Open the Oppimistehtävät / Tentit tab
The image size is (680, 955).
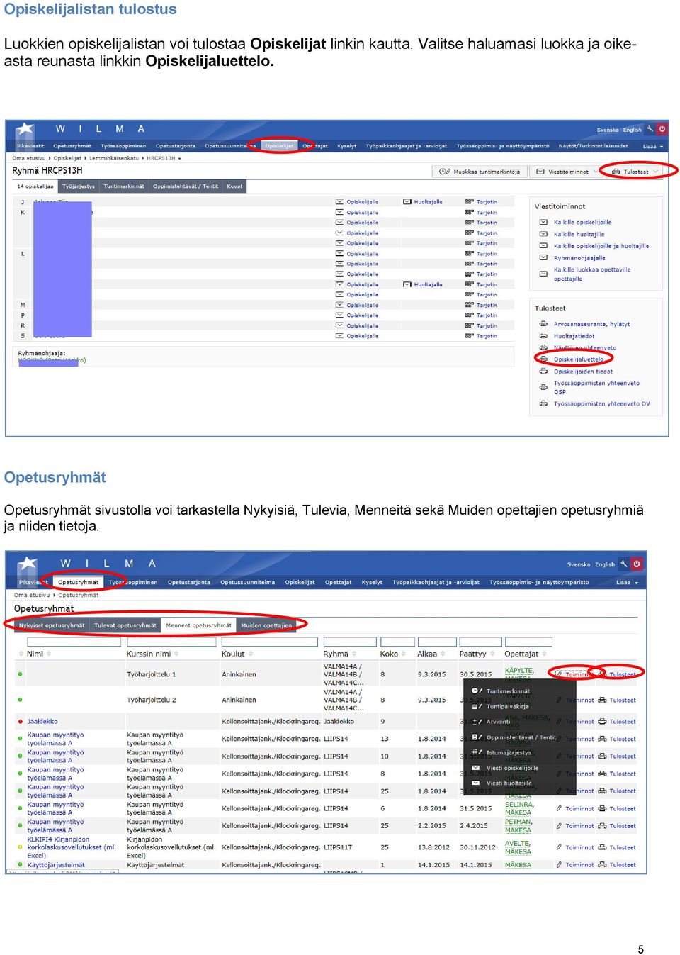click(186, 186)
